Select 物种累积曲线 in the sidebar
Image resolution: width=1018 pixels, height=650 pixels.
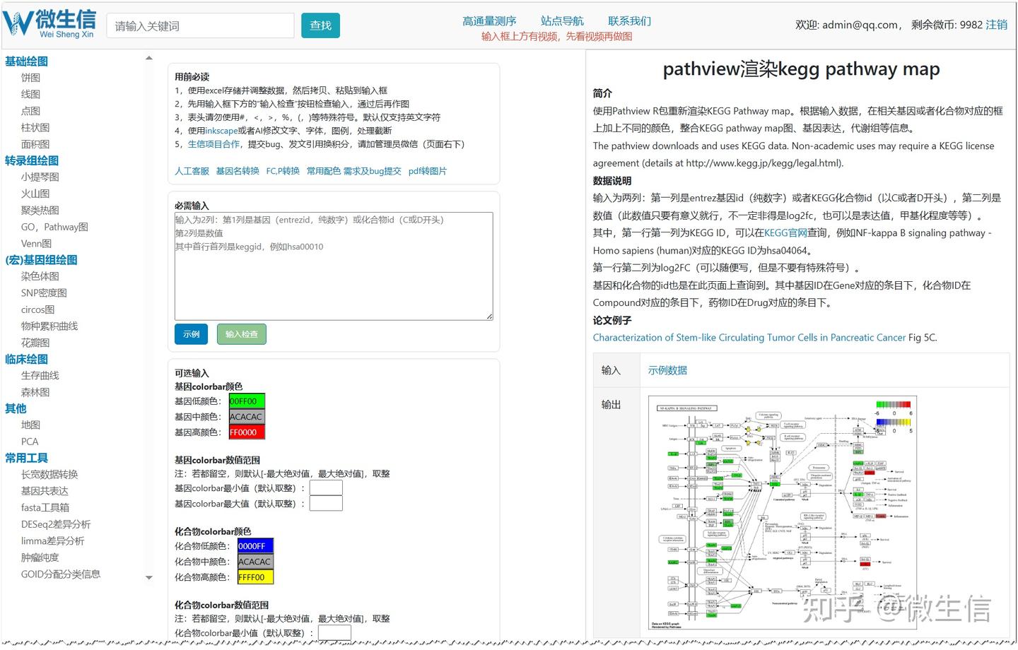tap(49, 326)
